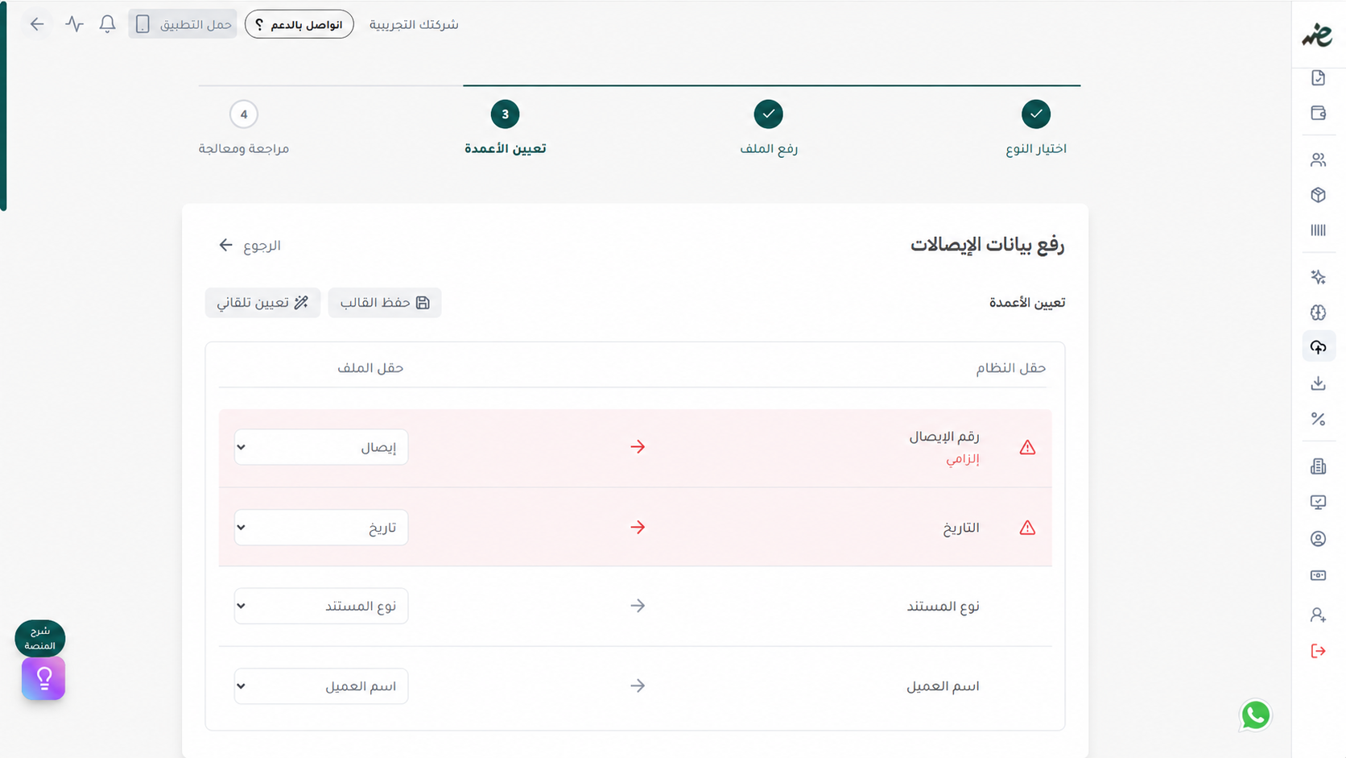The width and height of the screenshot is (1346, 758).
Task: Click الرجوع back link
Action: [250, 246]
